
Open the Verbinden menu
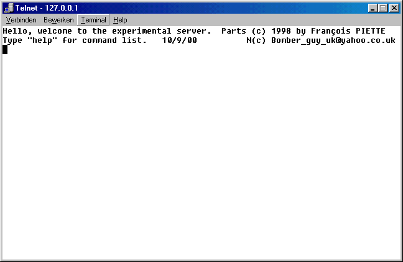click(x=21, y=20)
